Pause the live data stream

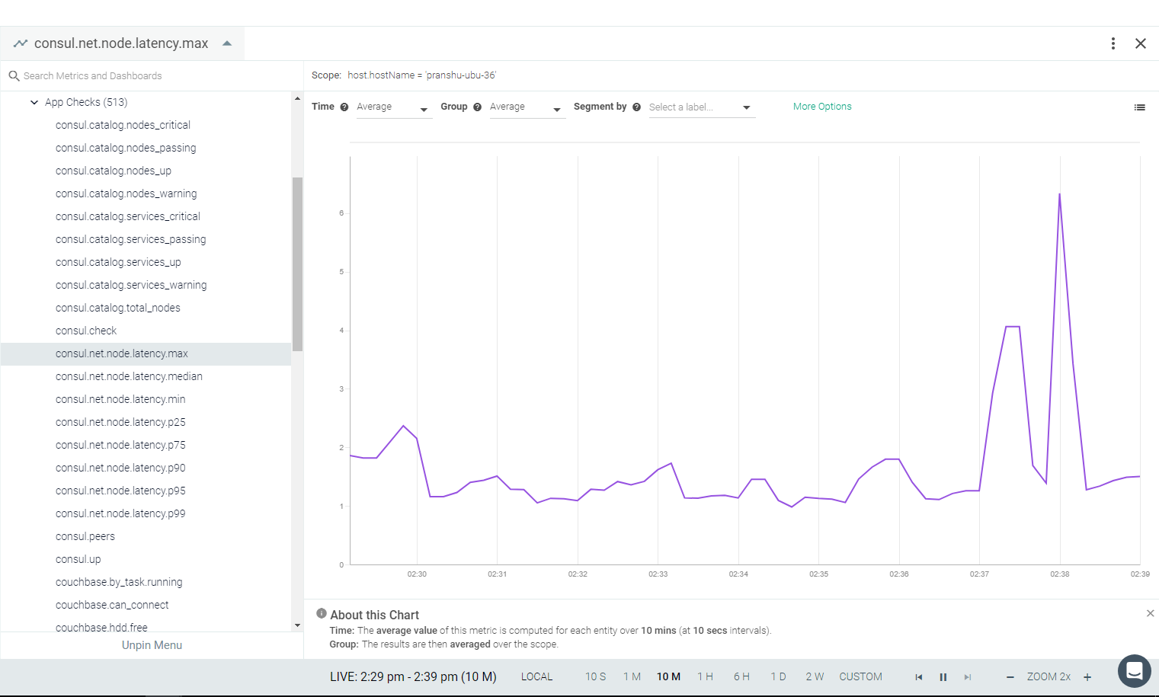(943, 677)
